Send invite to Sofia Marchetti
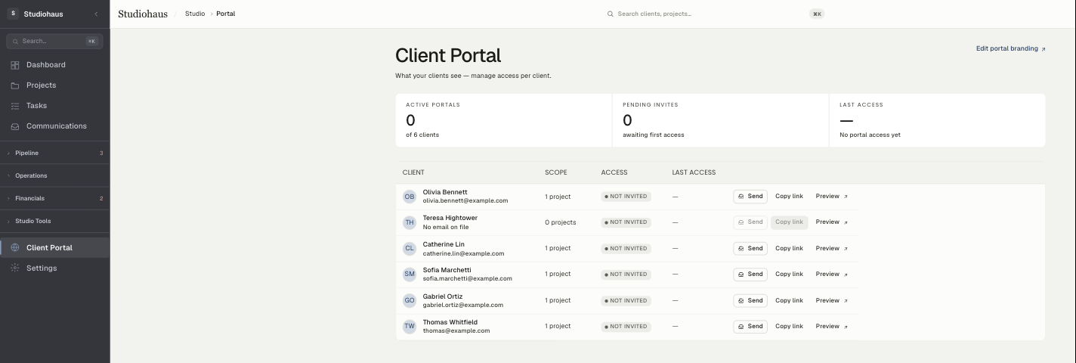1076x363 pixels. point(750,274)
